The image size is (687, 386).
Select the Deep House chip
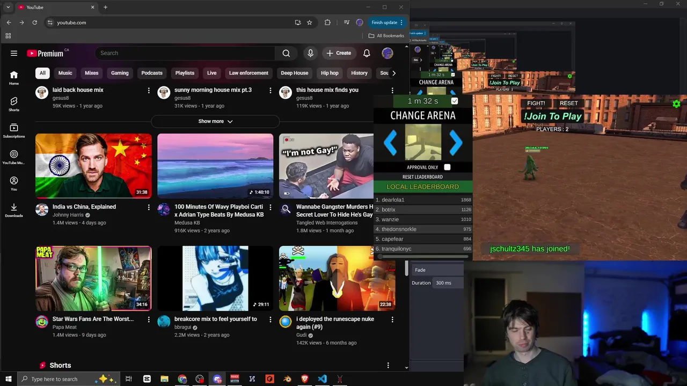tap(295, 73)
